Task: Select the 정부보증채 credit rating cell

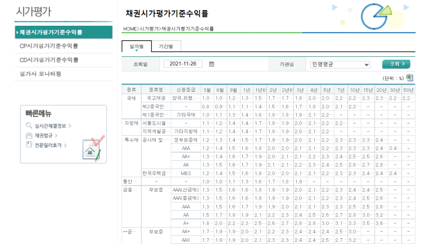Action: pos(186,140)
